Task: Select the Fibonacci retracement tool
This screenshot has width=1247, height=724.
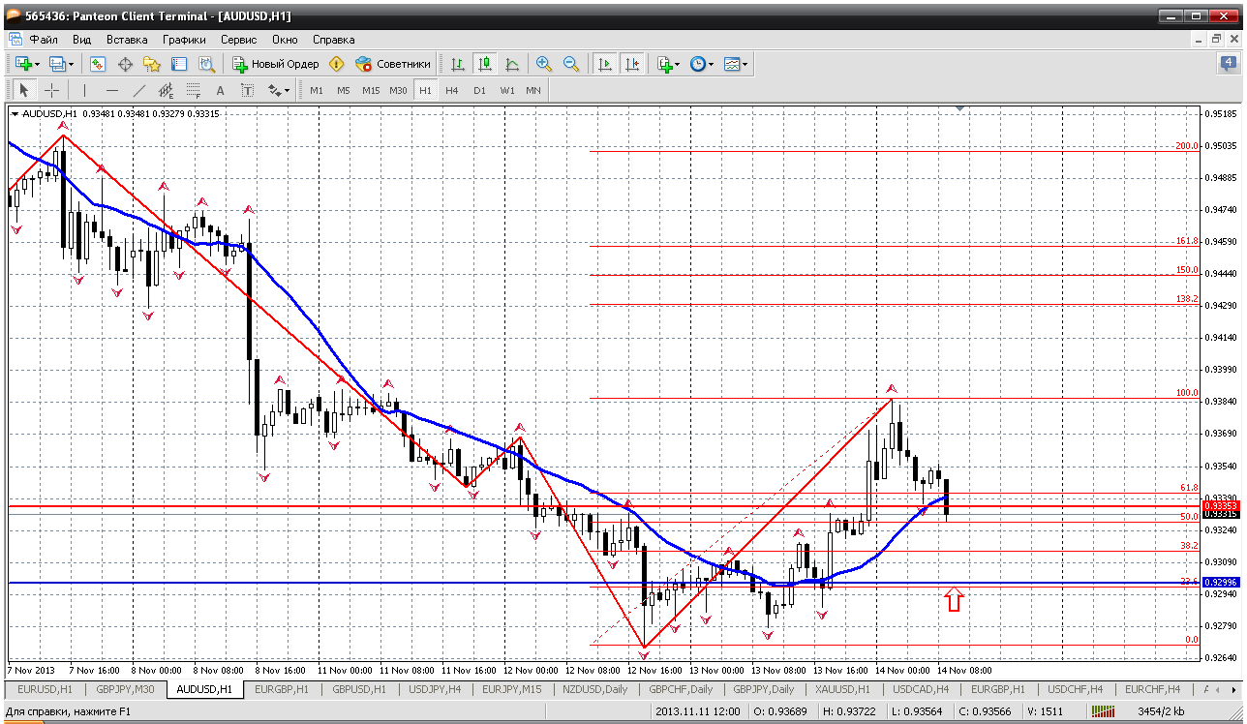Action: point(194,90)
